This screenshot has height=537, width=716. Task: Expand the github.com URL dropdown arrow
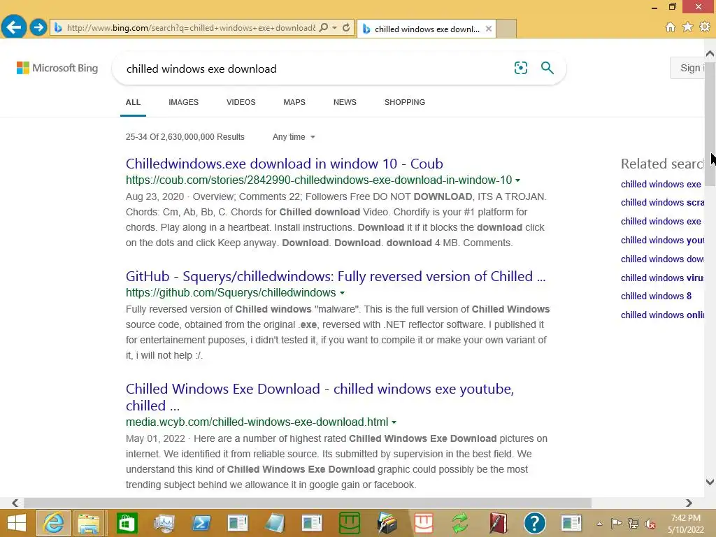pos(343,293)
